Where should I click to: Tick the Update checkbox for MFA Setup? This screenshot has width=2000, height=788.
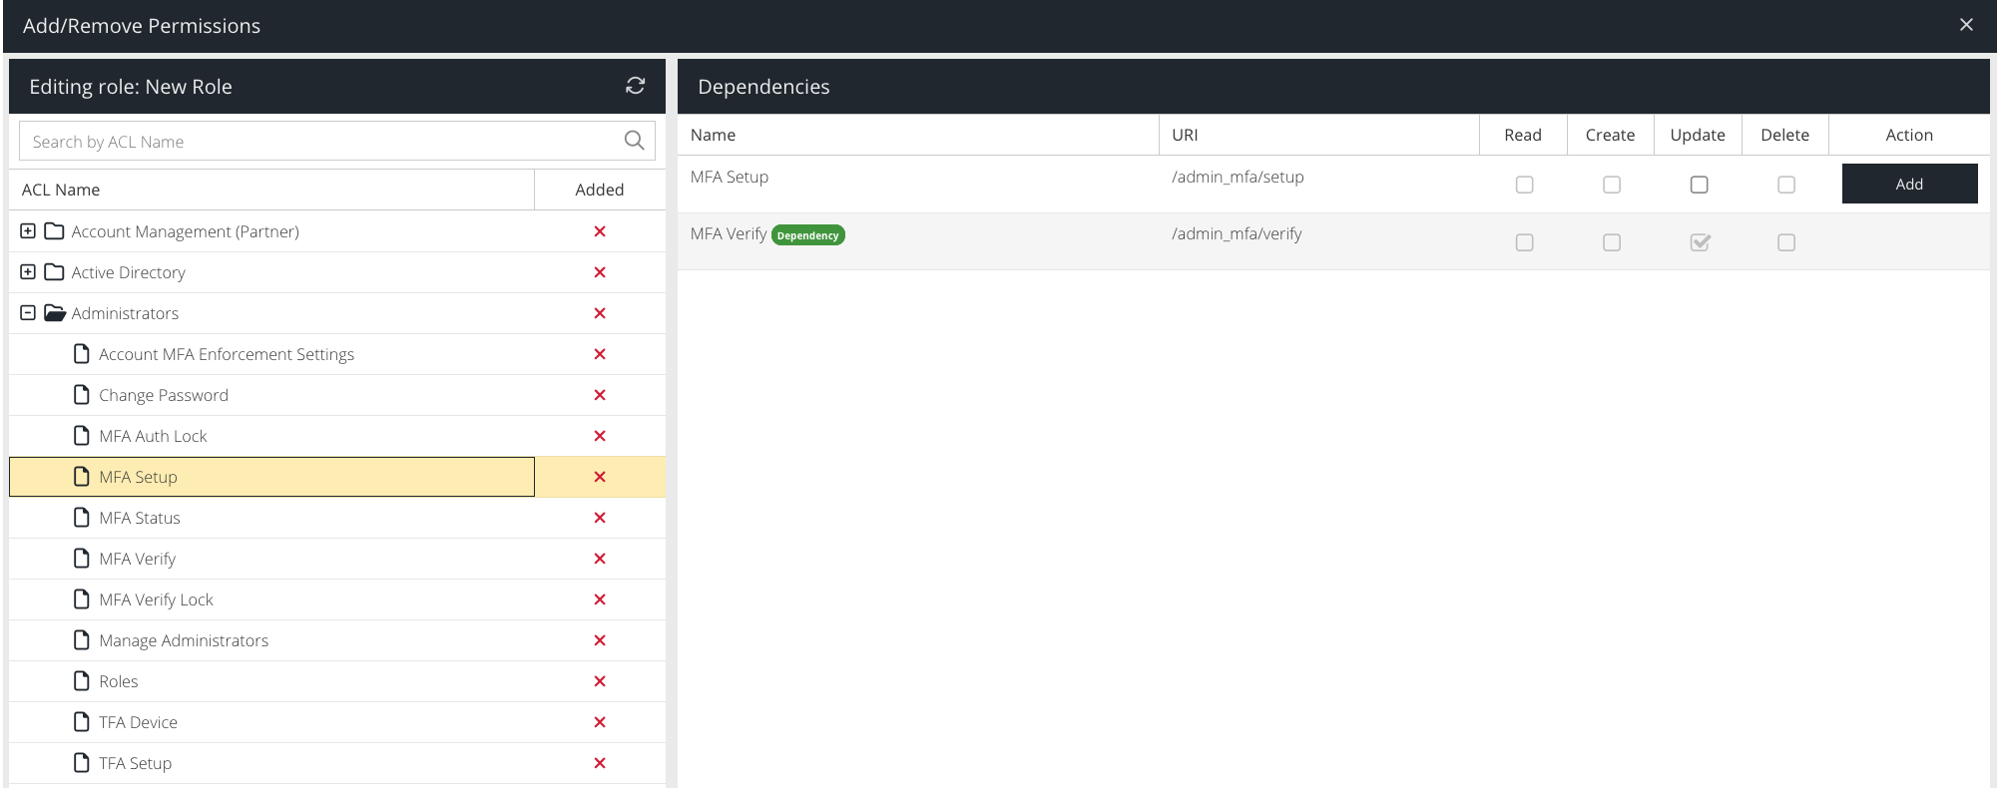(x=1699, y=185)
